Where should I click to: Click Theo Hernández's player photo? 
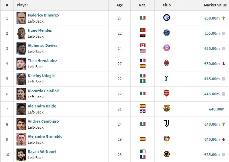pyautogui.click(x=21, y=63)
